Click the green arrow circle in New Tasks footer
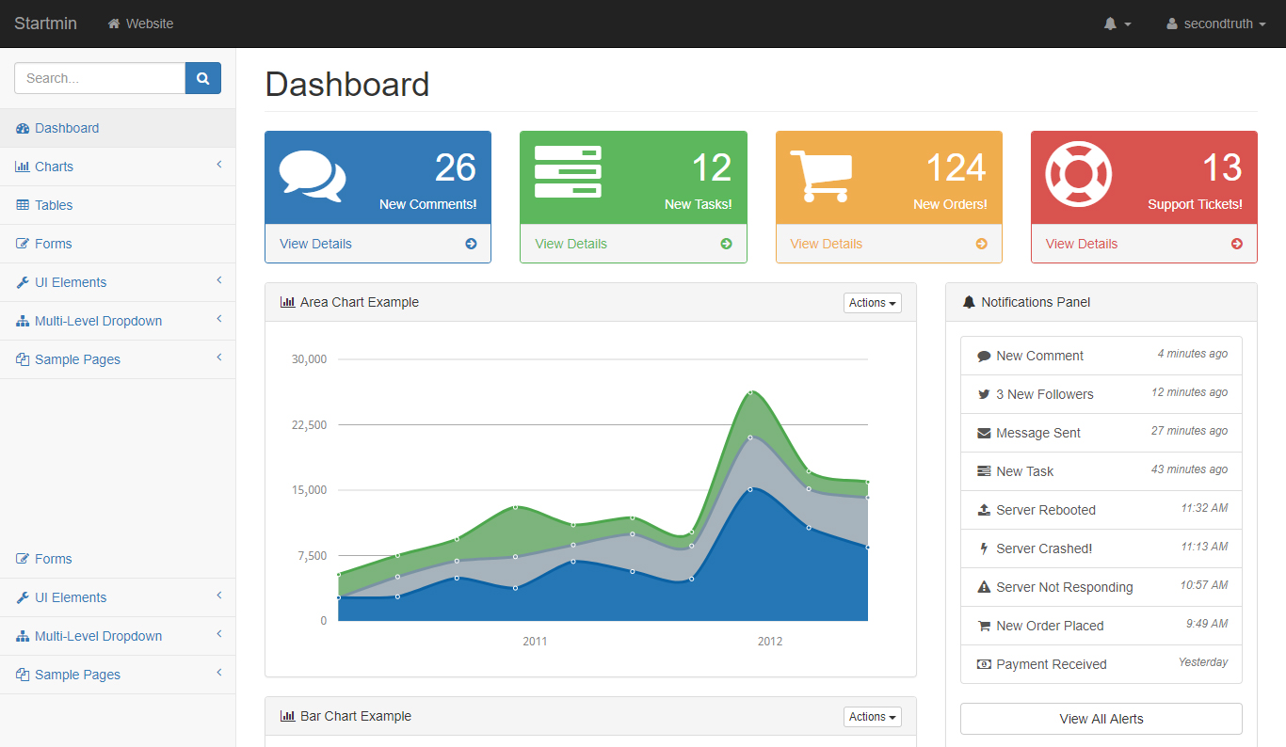This screenshot has height=747, width=1286. coord(726,244)
